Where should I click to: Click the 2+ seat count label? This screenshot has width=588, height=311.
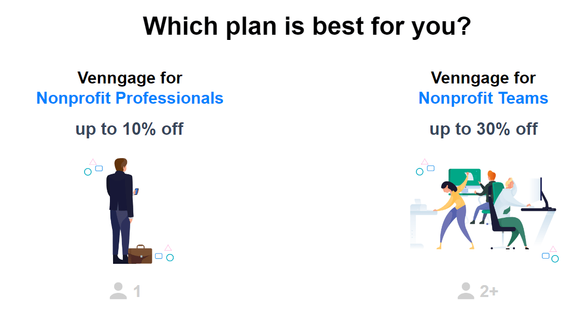(489, 291)
